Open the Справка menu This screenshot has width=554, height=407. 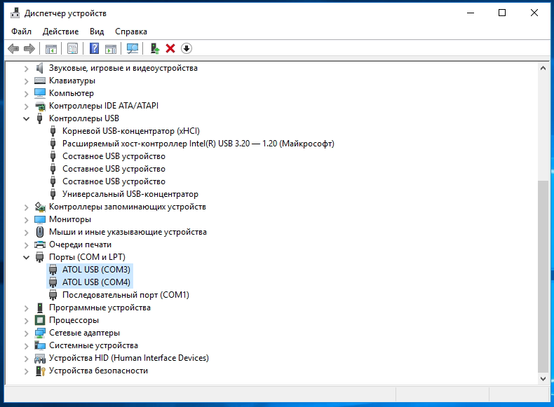point(131,32)
